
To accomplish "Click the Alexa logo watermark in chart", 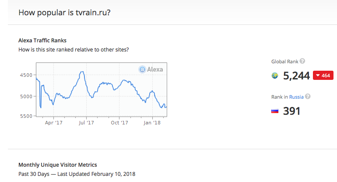I will (151, 69).
